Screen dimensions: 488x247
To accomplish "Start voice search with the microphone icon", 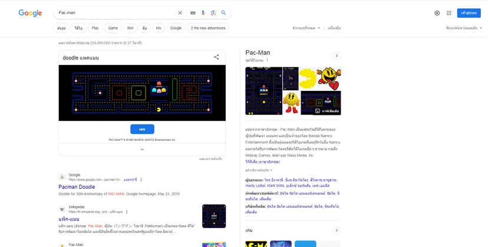I will pyautogui.click(x=203, y=13).
